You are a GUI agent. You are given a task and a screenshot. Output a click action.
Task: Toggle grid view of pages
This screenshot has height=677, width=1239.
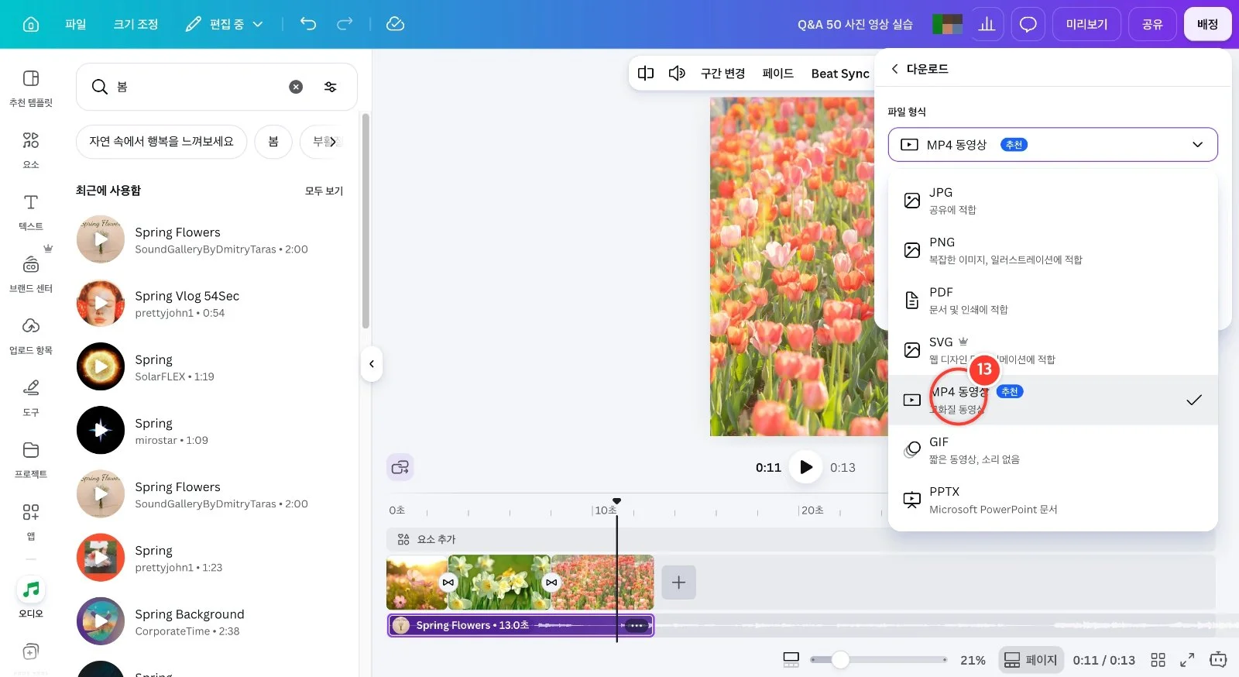point(1158,660)
